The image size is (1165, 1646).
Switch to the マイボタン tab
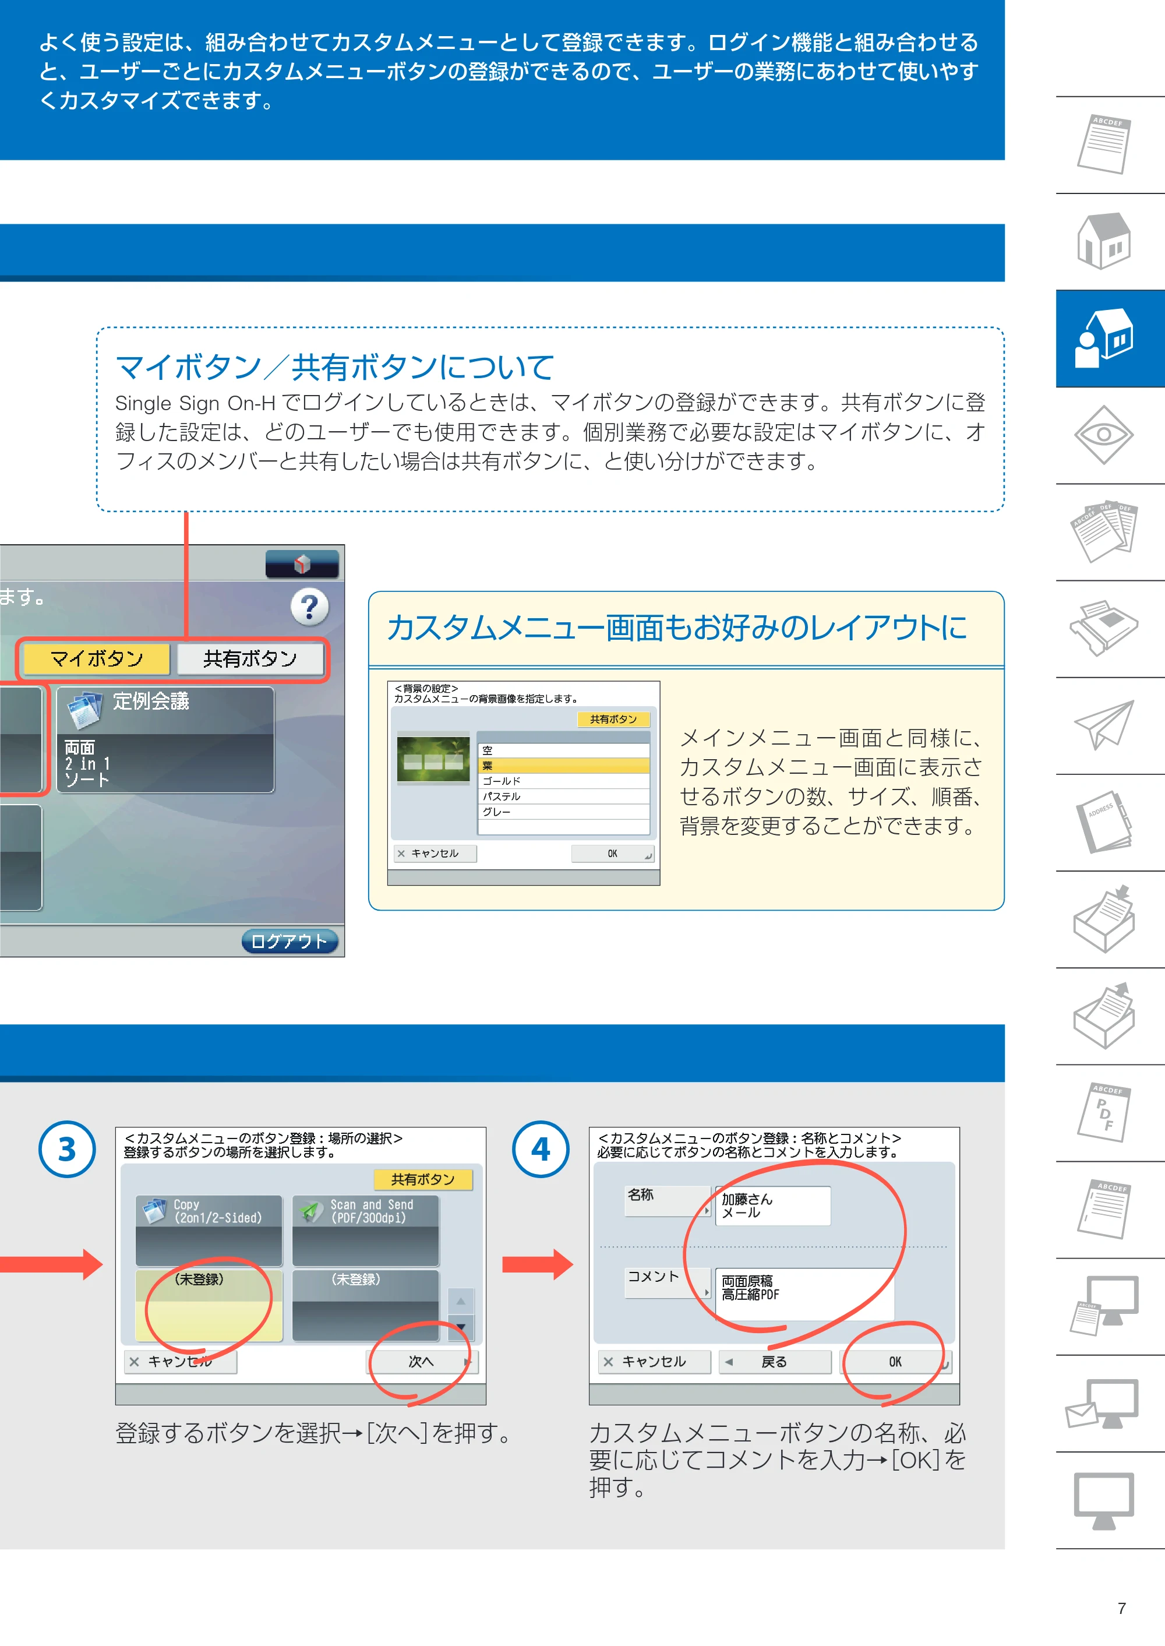click(x=97, y=658)
